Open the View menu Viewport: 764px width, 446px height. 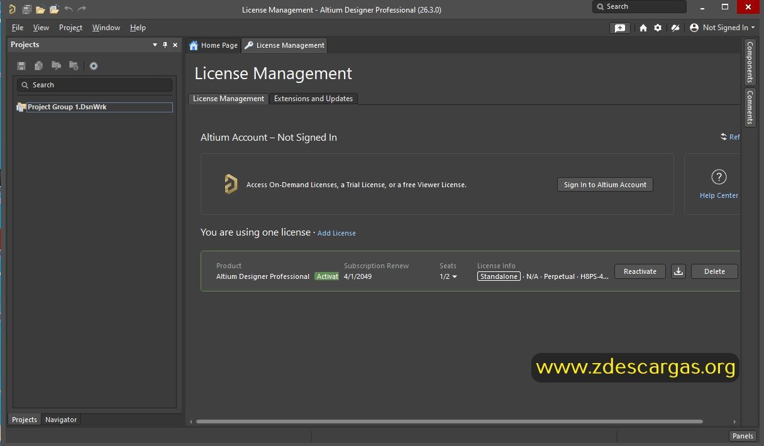point(41,28)
